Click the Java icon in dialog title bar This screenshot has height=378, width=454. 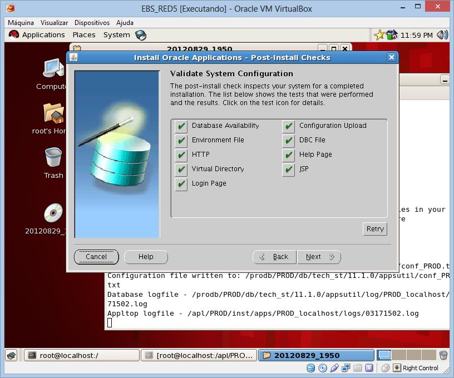pyautogui.click(x=73, y=58)
